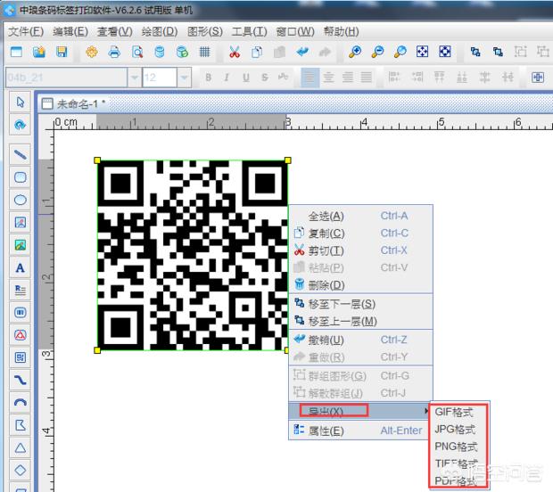
Task: Click the fit-to-window zoom icon
Action: coord(423,53)
